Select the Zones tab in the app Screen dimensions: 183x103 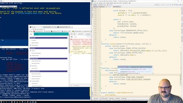(37, 34)
